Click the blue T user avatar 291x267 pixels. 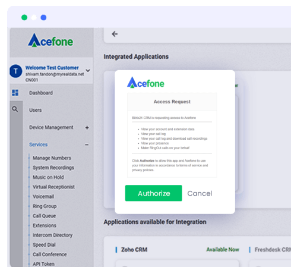(16, 71)
